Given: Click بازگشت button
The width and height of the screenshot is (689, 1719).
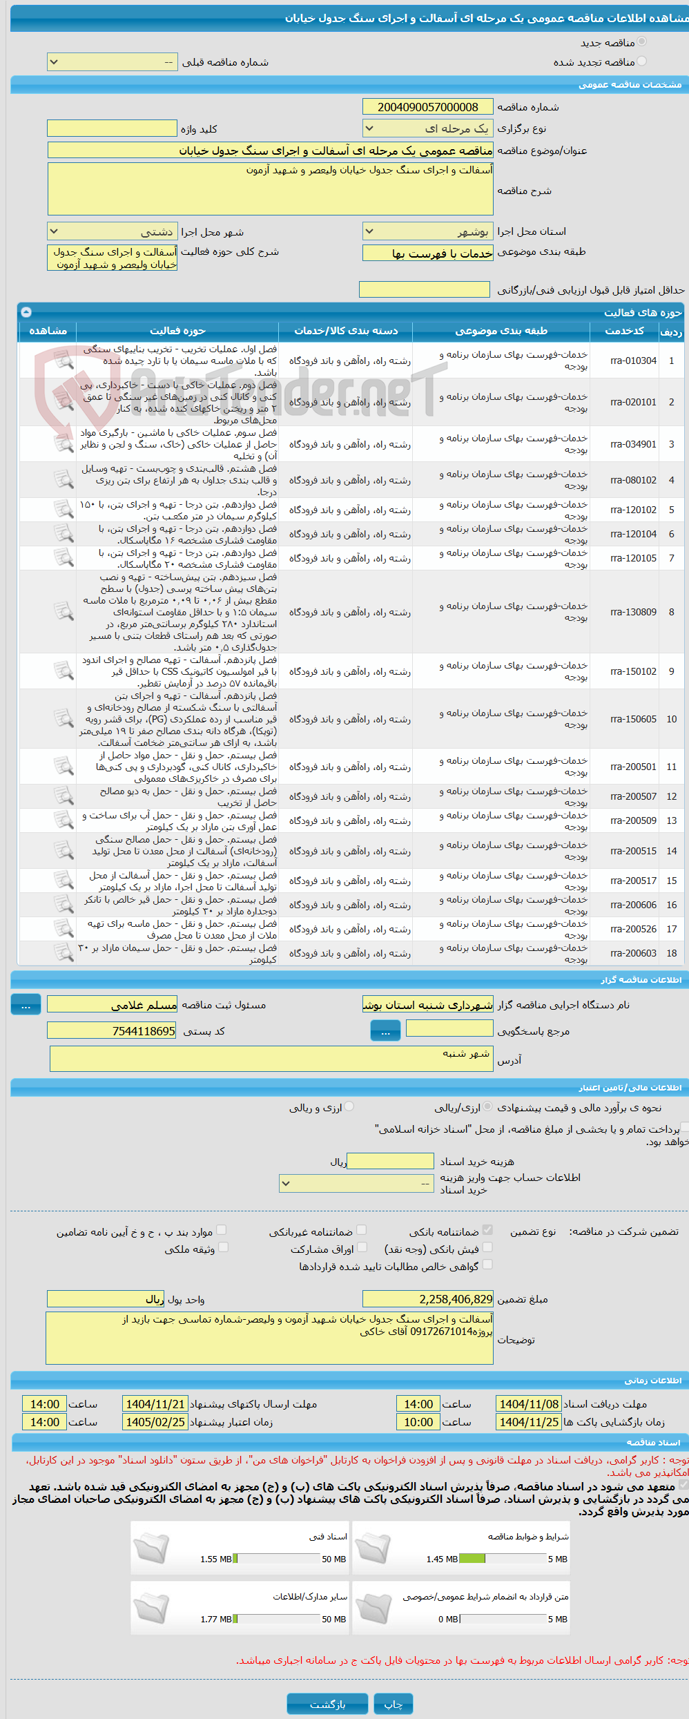Looking at the screenshot, I should pos(327,1704).
